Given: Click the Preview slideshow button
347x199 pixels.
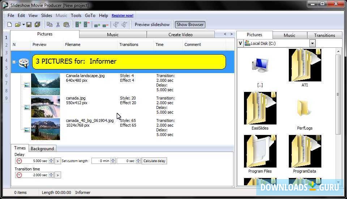Looking at the screenshot, I should [152, 25].
